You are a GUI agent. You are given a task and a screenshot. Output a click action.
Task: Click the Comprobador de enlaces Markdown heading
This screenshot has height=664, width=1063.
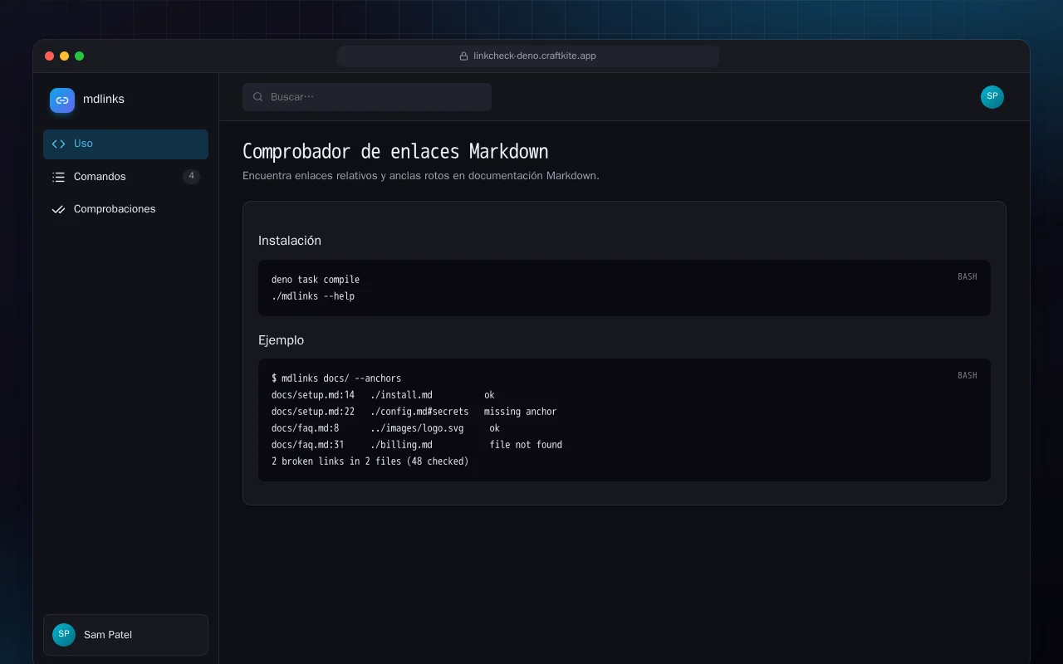pos(395,152)
